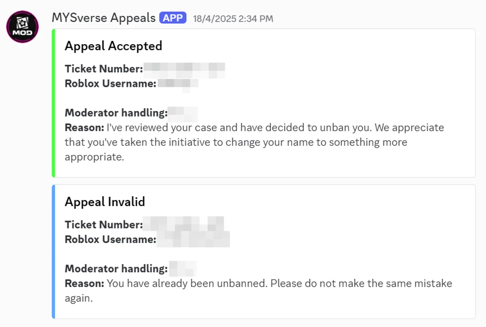Screen dimensions: 486x327
Task: Click the Appeal Invalid embed title
Action: (105, 202)
